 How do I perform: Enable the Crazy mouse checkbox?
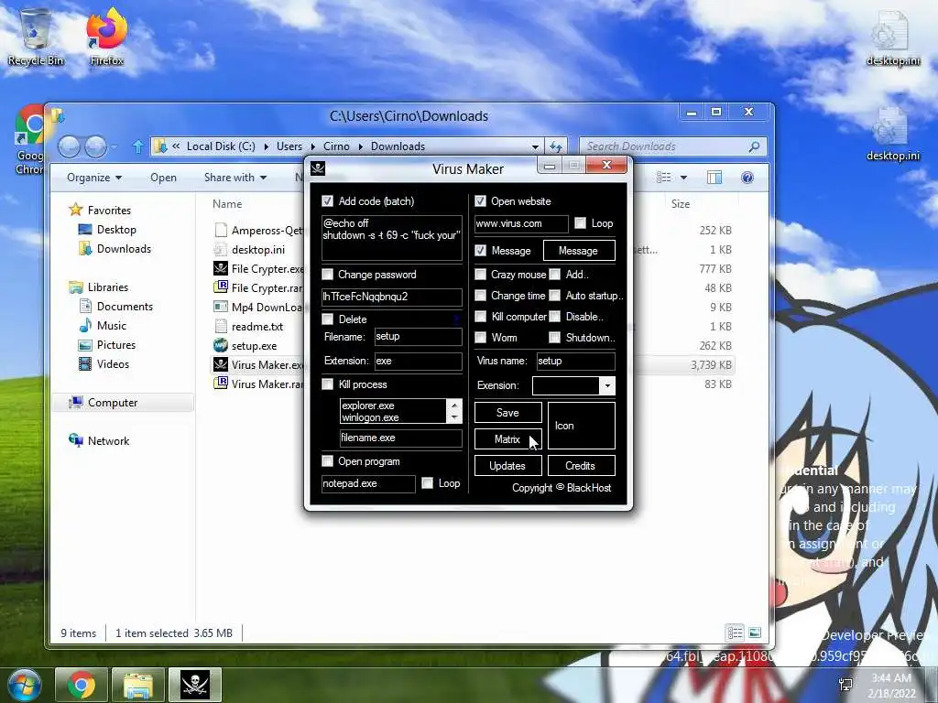[x=480, y=275]
